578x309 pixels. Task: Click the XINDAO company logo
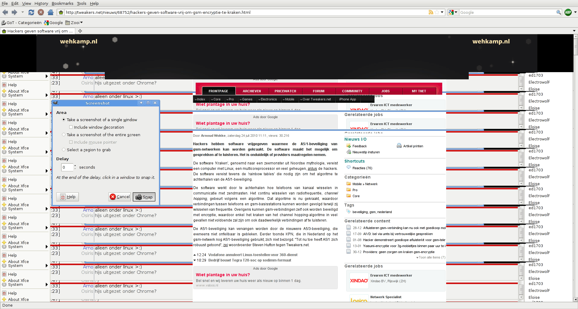(359, 281)
